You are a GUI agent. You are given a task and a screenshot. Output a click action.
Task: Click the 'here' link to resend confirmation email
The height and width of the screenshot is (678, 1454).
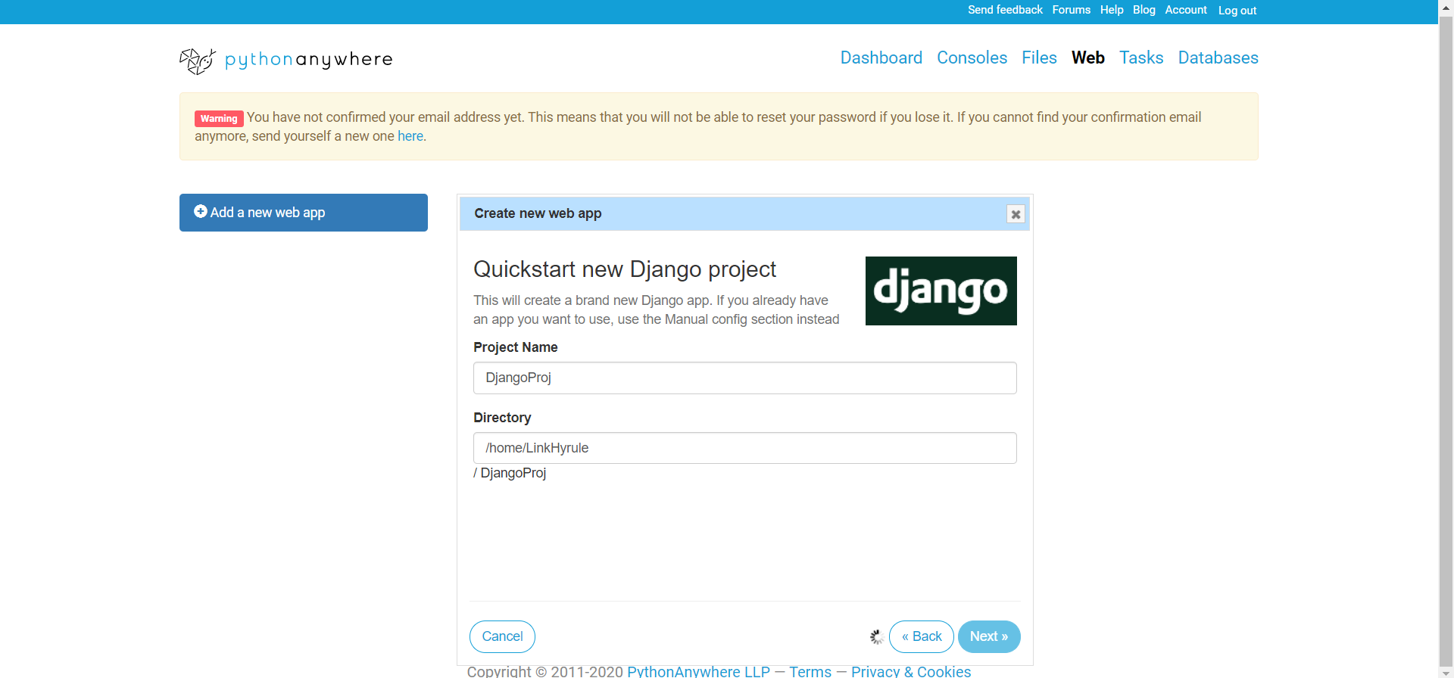(410, 136)
